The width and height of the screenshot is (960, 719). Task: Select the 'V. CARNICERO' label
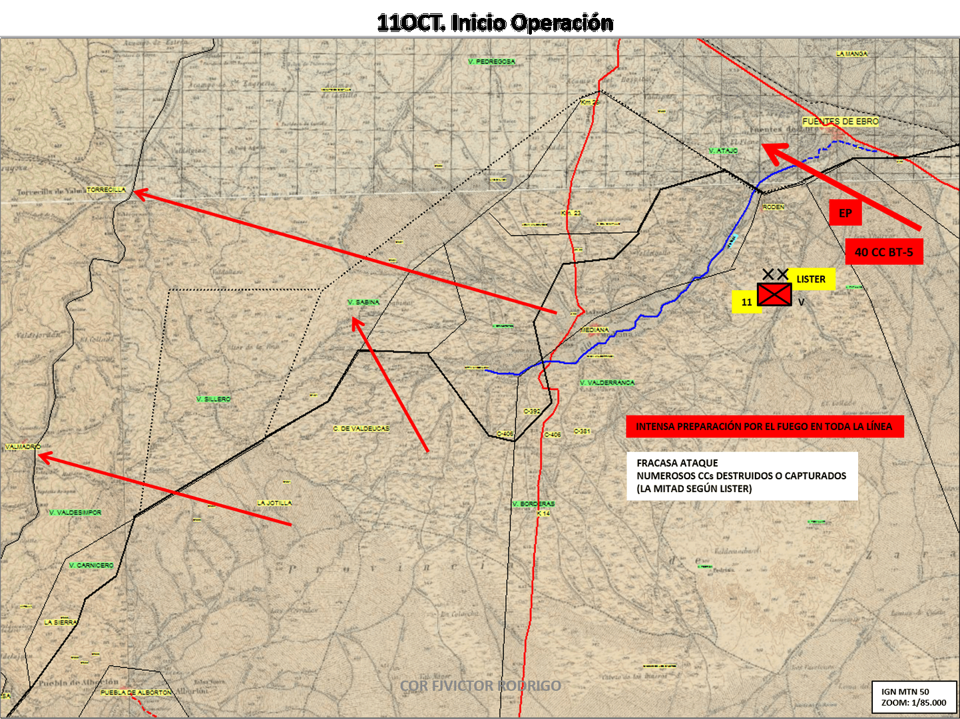coord(91,565)
